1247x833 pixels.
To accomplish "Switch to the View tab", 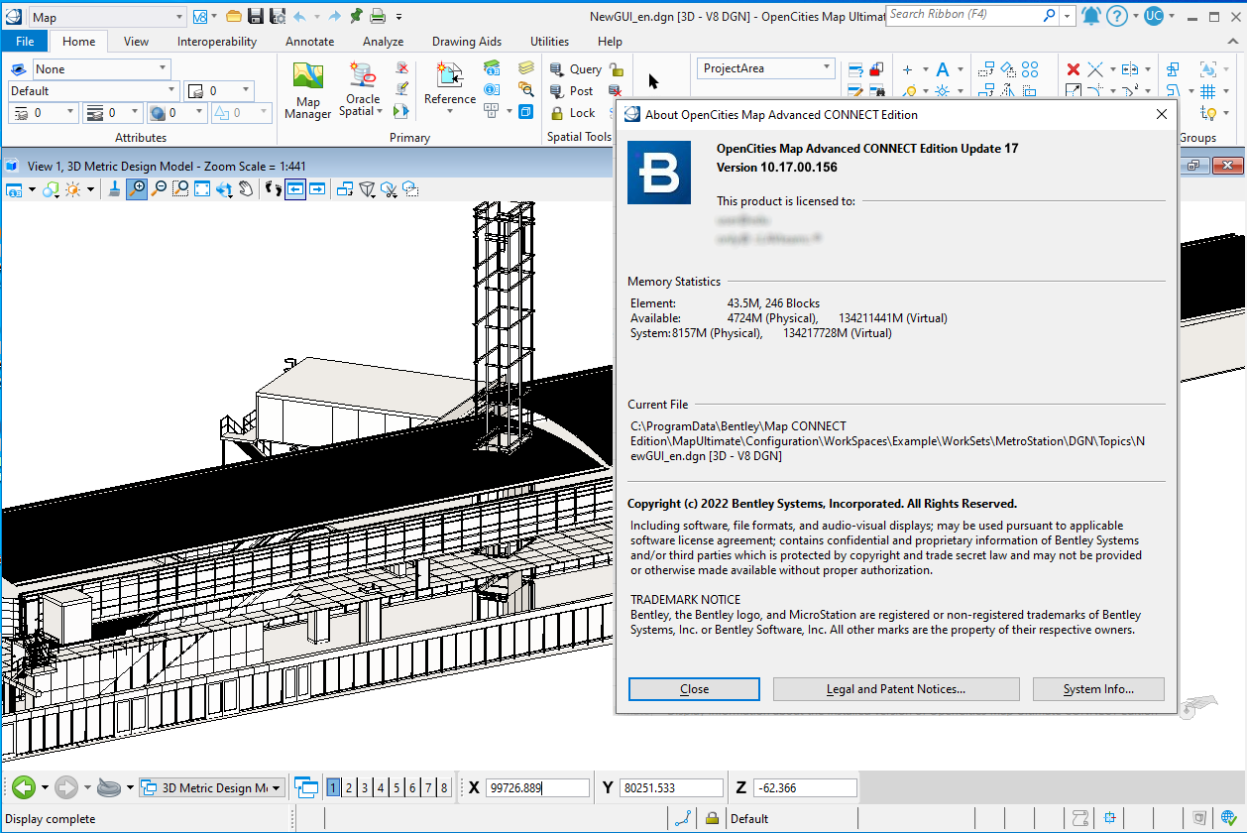I will click(137, 42).
